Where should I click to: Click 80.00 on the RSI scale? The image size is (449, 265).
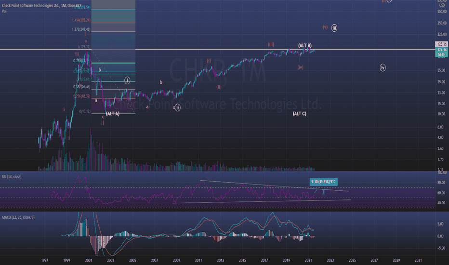pyautogui.click(x=441, y=183)
